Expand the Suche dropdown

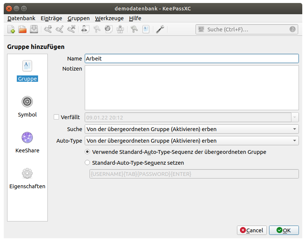coord(191,129)
